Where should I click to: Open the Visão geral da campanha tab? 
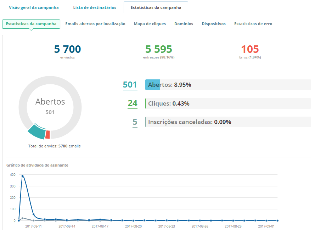pyautogui.click(x=34, y=7)
